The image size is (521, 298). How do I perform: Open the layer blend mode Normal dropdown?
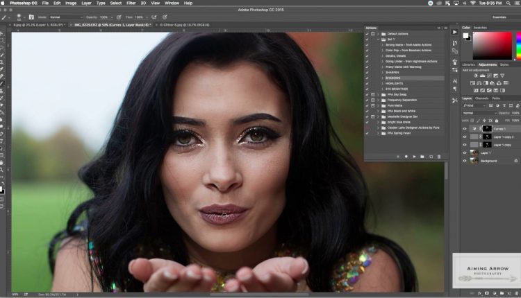pos(479,113)
